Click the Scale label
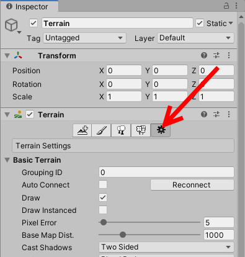This screenshot has height=257, width=245. [22, 97]
